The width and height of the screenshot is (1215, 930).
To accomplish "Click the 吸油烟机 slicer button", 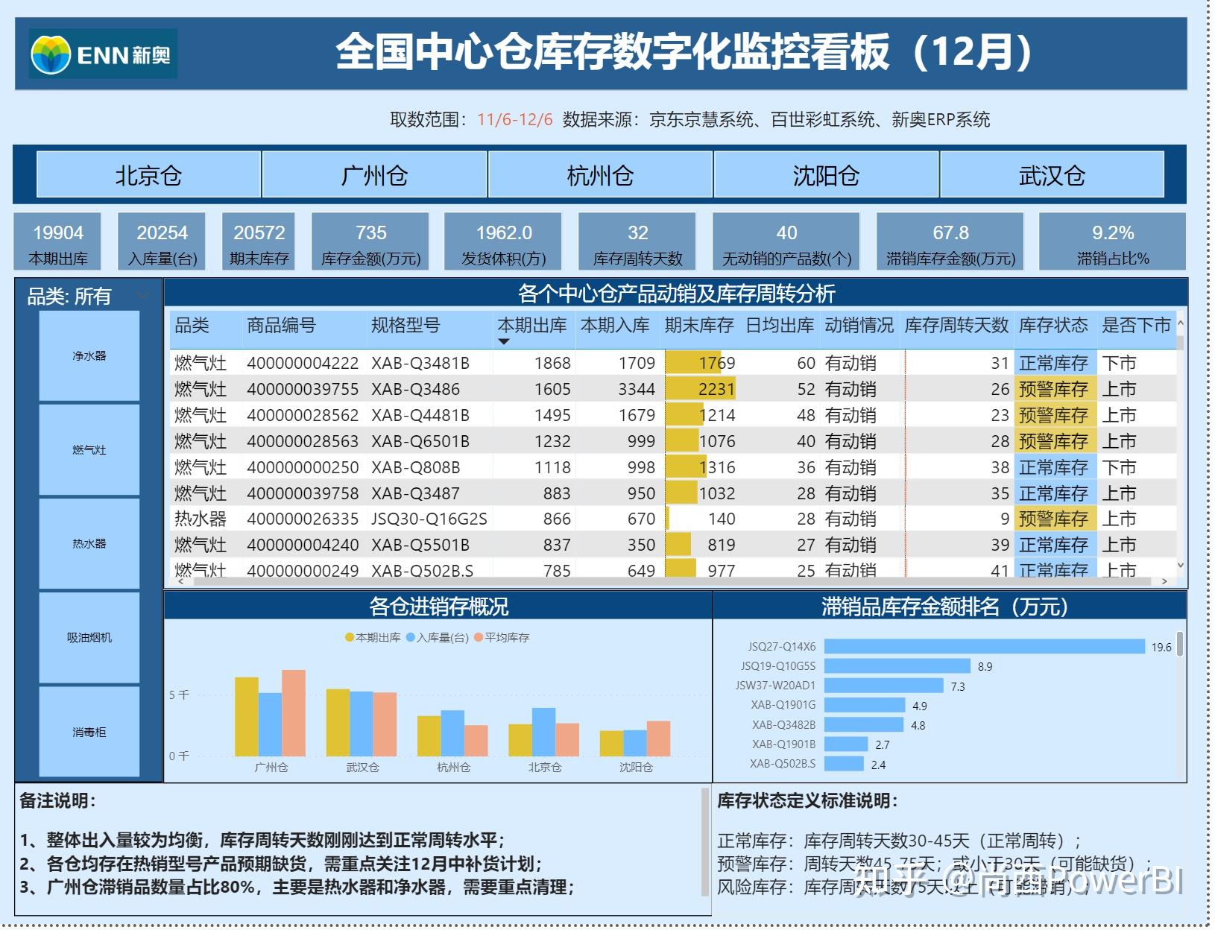I will point(89,638).
